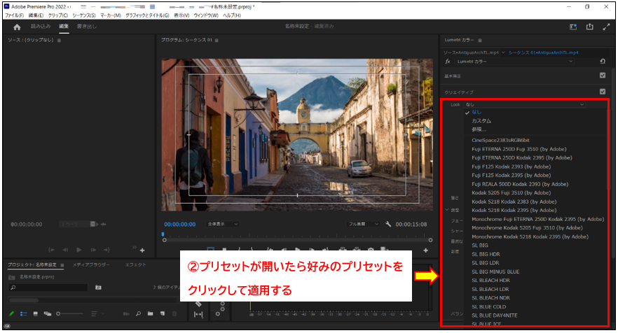Open the Program monitor panel menu
Screen dimensions: 618x333
point(217,40)
